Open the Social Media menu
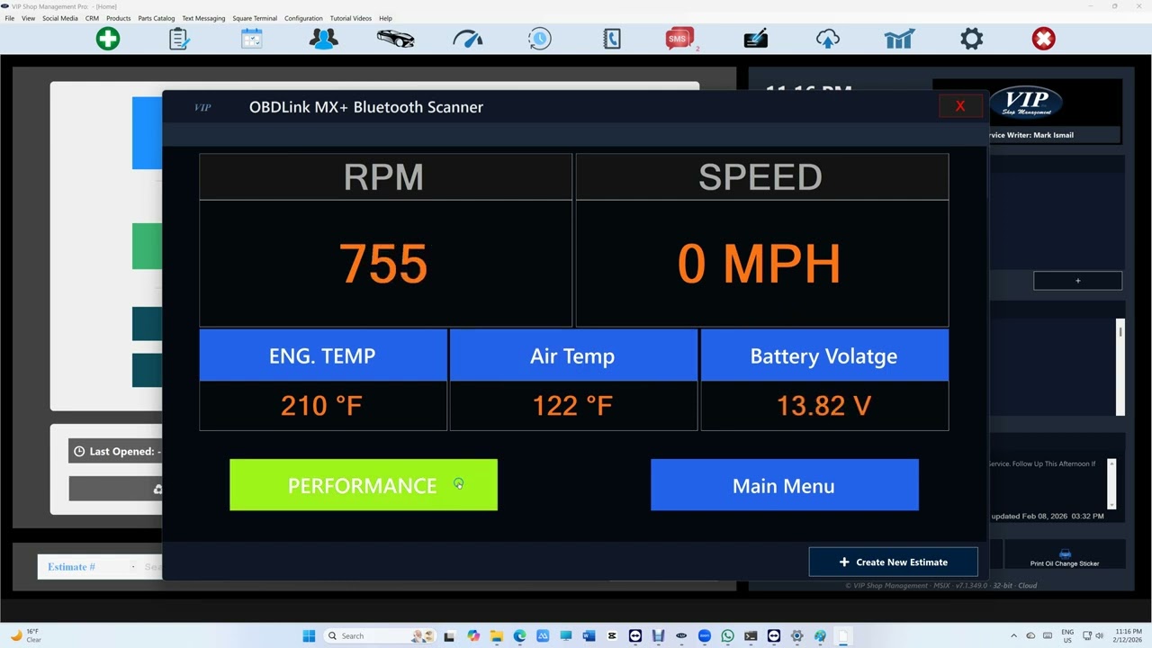The height and width of the screenshot is (648, 1152). (60, 18)
